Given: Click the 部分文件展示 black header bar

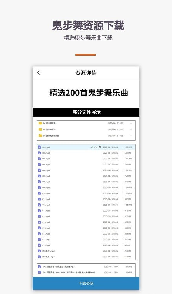Looking at the screenshot, I should tap(86, 112).
